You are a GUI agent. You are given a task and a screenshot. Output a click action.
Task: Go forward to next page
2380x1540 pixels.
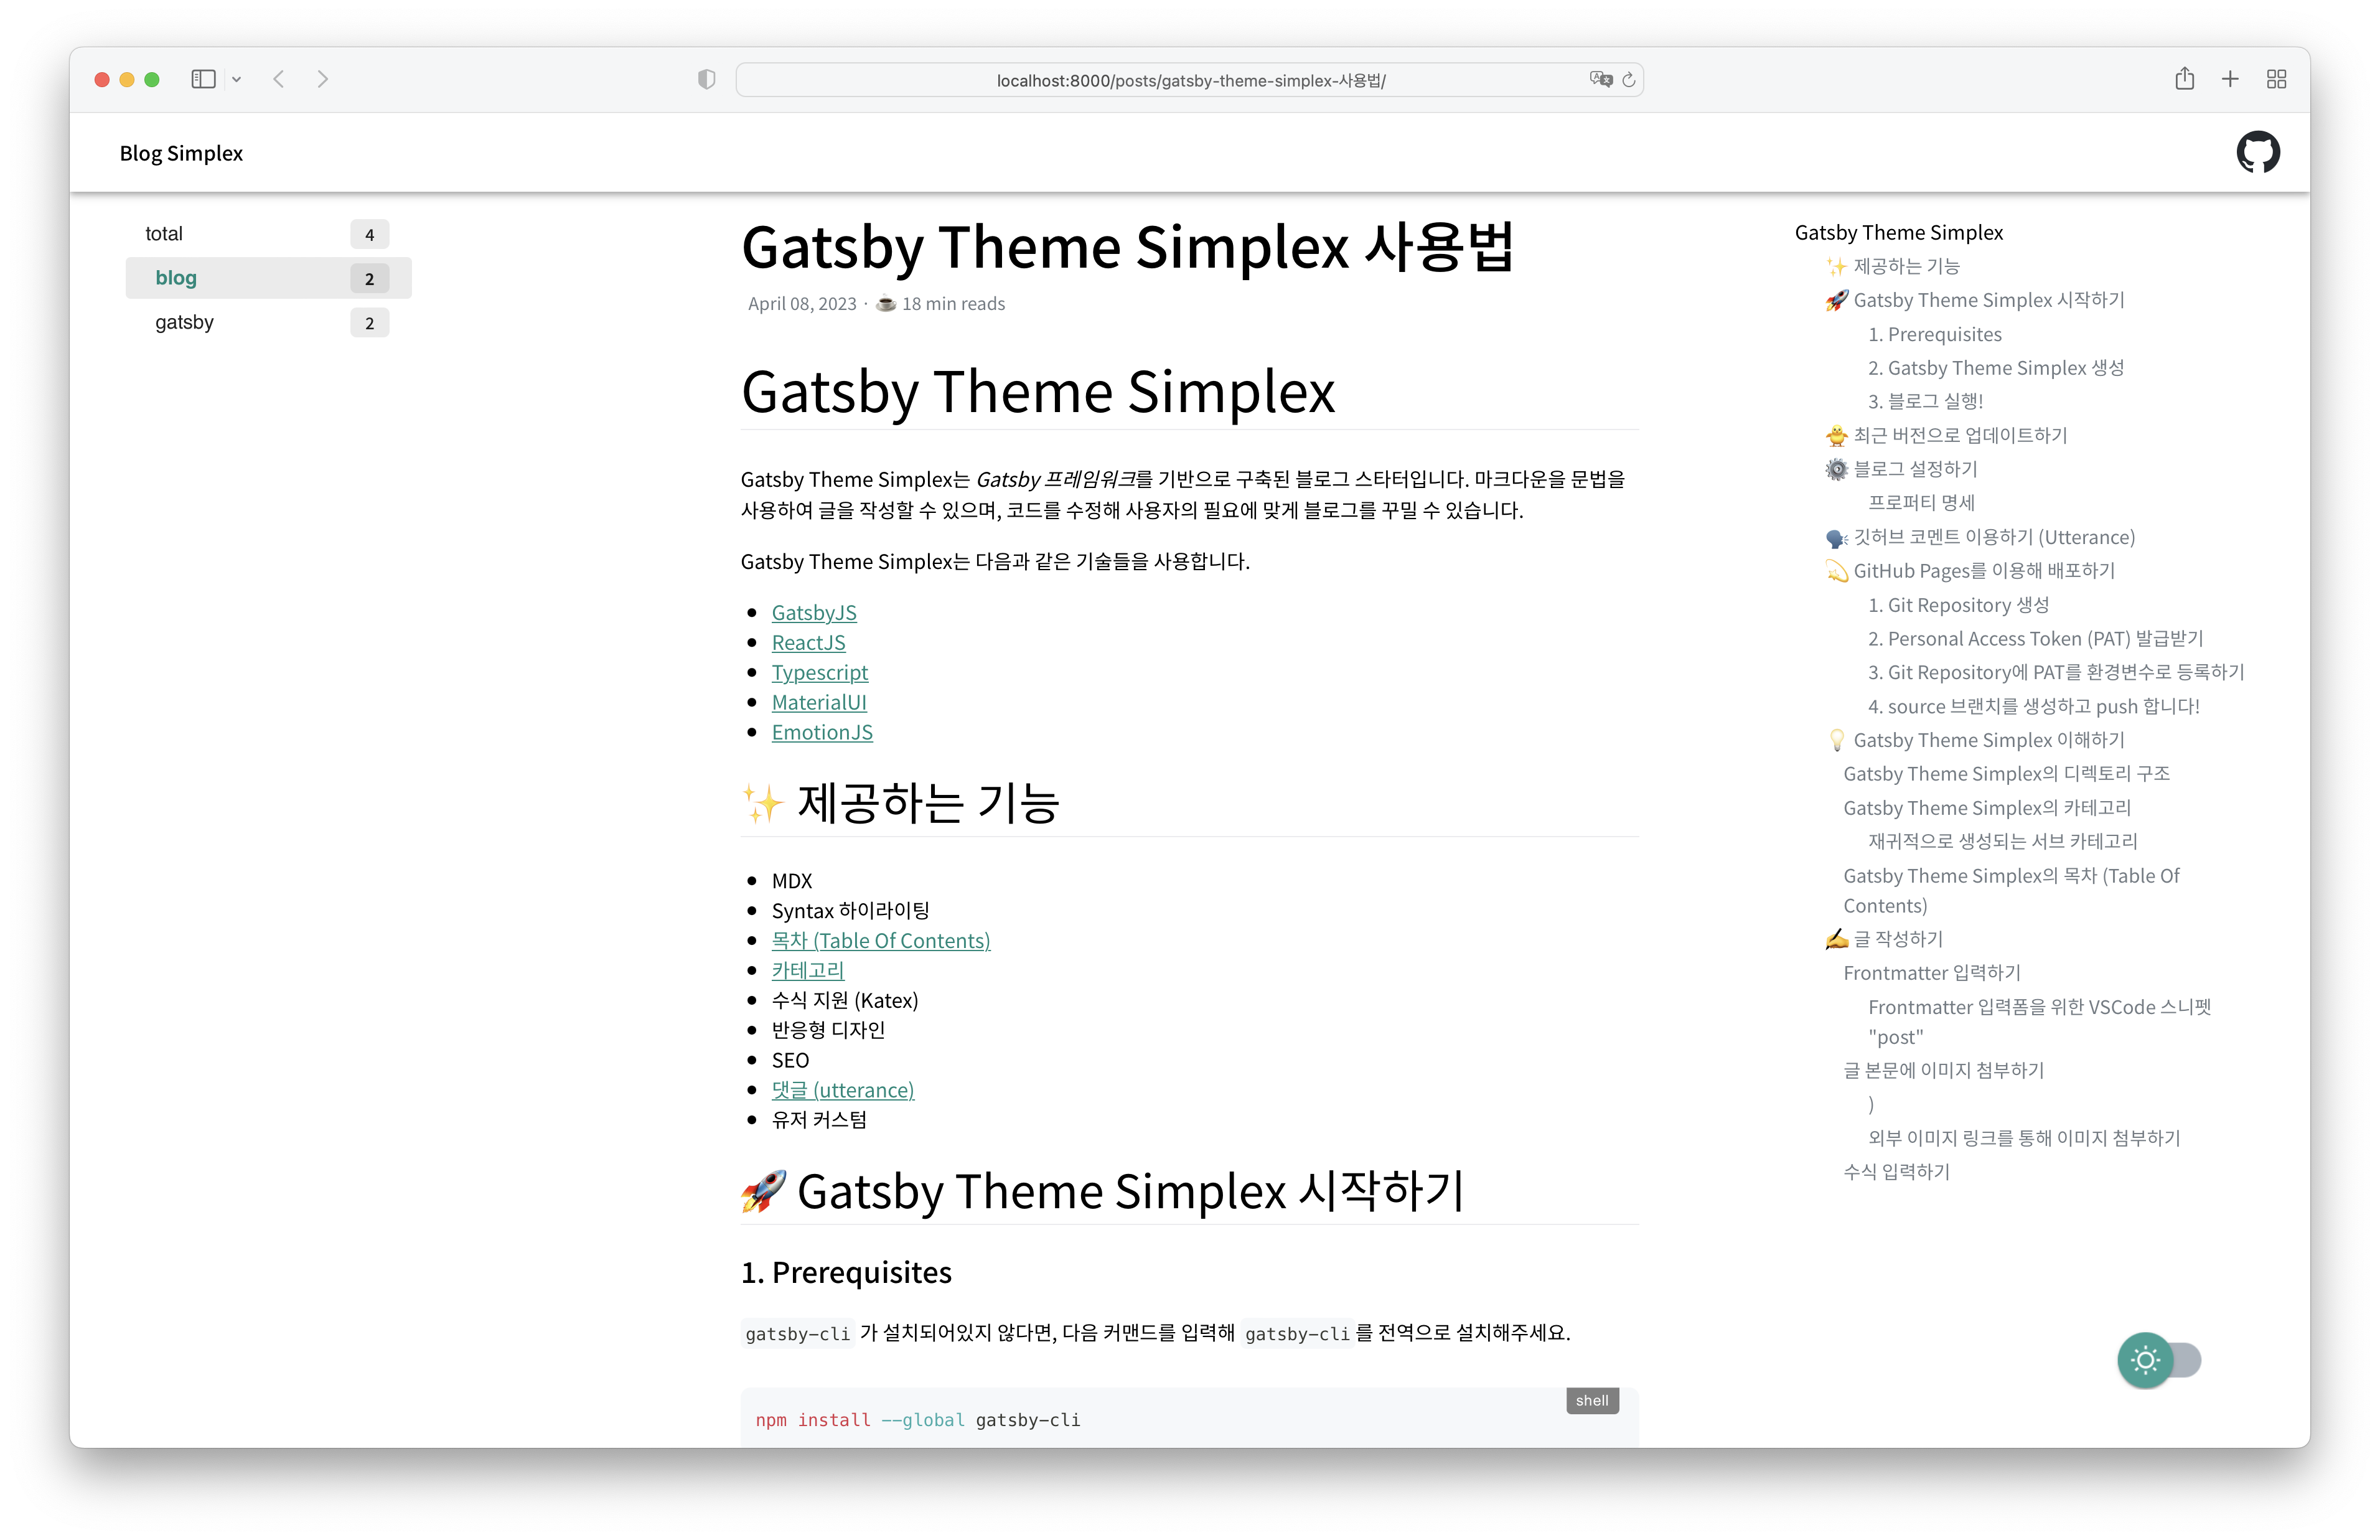click(x=322, y=79)
